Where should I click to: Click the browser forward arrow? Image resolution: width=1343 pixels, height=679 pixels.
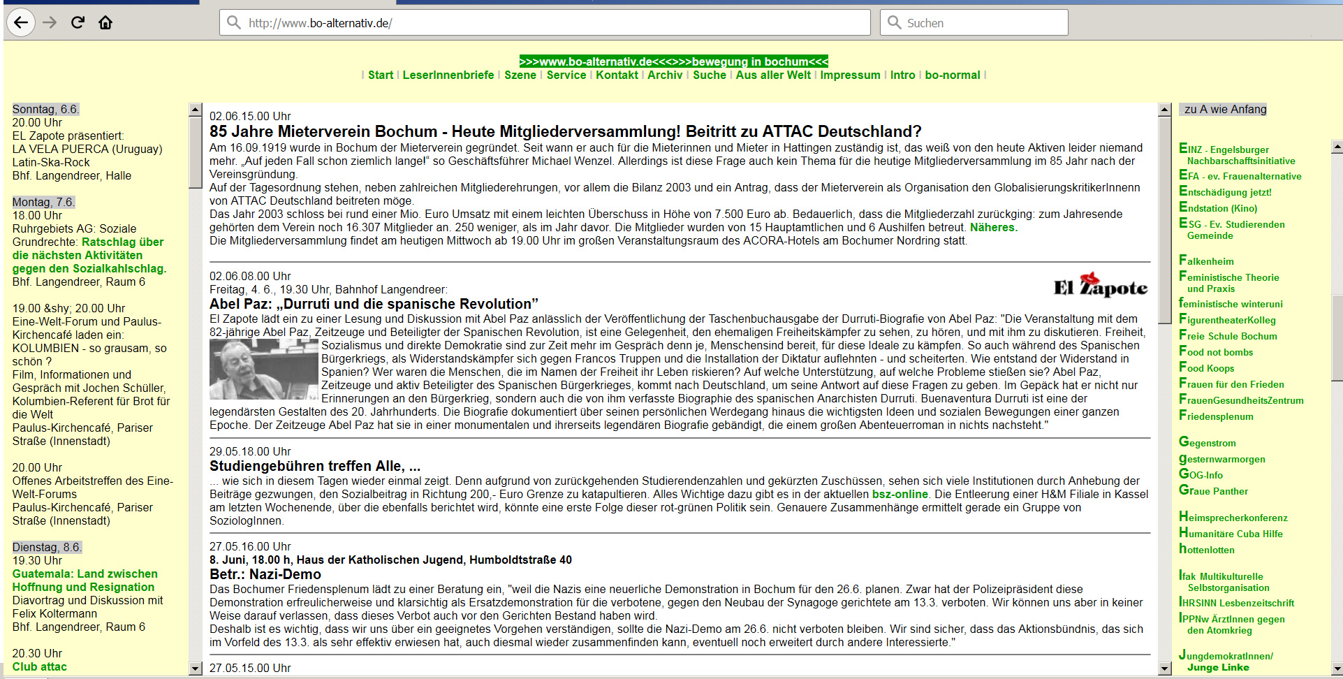[x=50, y=22]
